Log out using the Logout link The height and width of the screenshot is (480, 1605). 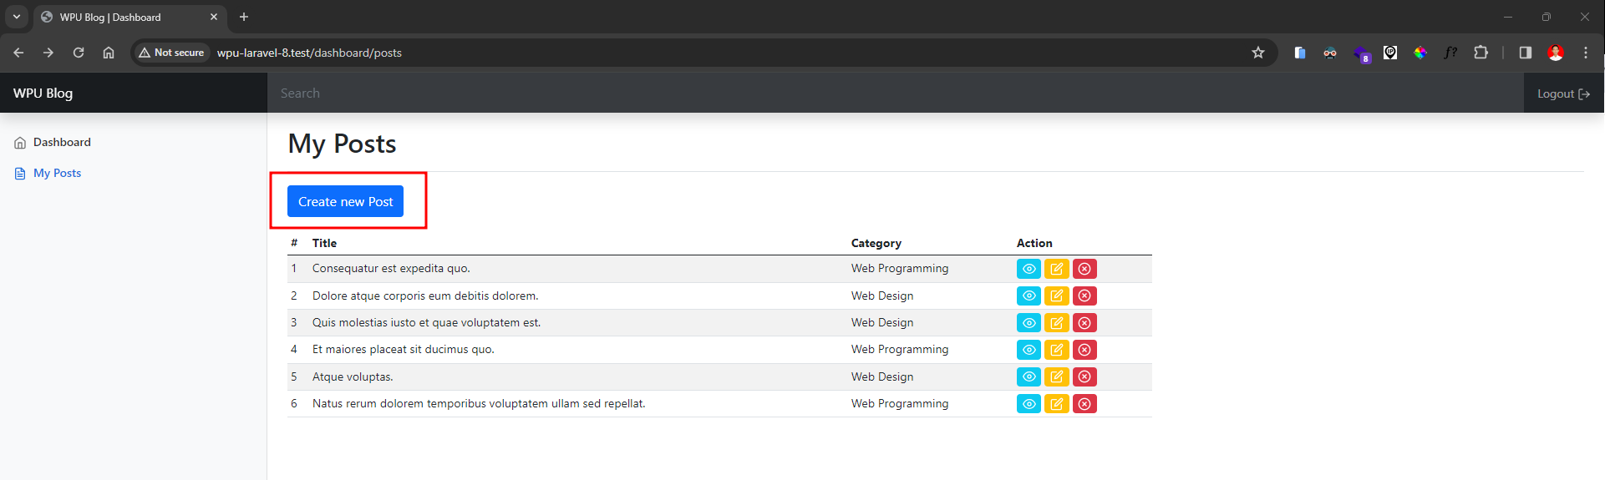click(x=1562, y=93)
